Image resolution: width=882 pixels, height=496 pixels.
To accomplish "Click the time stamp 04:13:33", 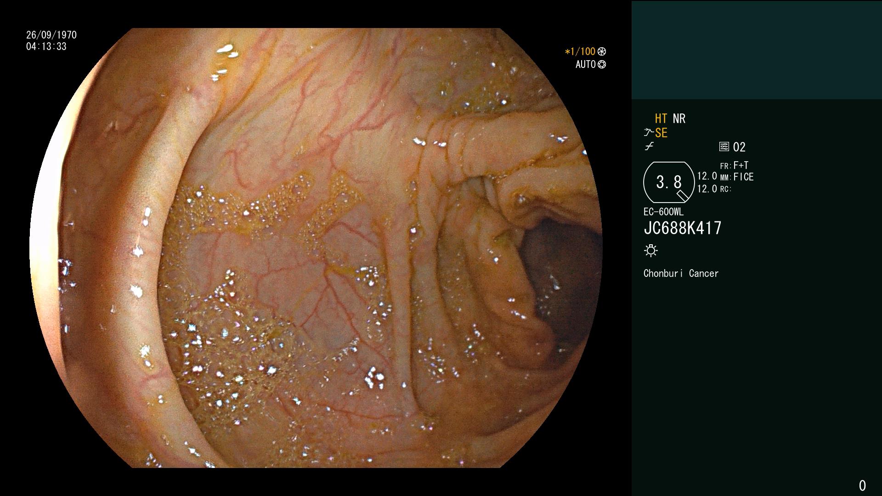I will coord(46,46).
